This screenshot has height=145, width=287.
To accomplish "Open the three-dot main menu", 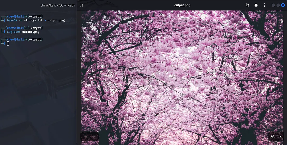I will click(264, 5).
